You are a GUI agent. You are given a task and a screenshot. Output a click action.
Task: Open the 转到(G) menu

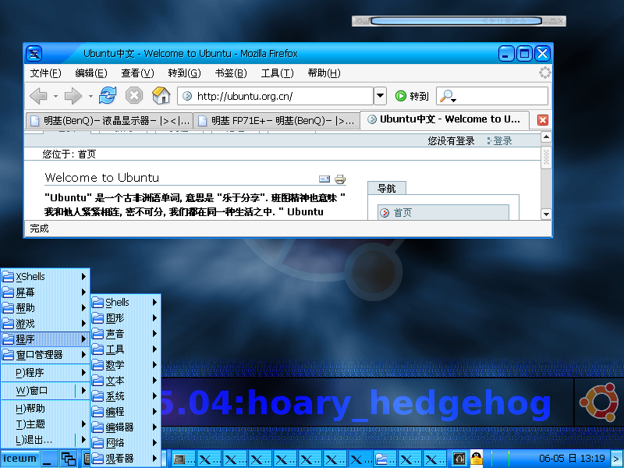[x=184, y=73]
